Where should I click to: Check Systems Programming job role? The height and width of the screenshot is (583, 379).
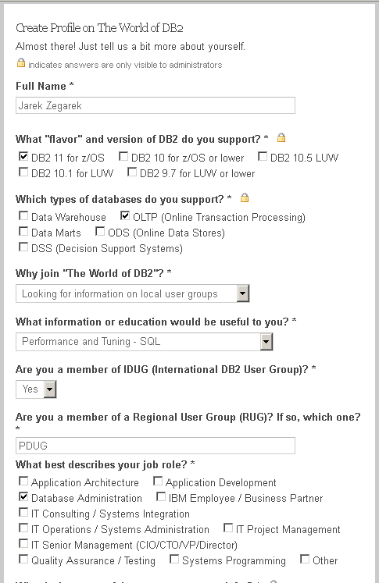coord(174,560)
